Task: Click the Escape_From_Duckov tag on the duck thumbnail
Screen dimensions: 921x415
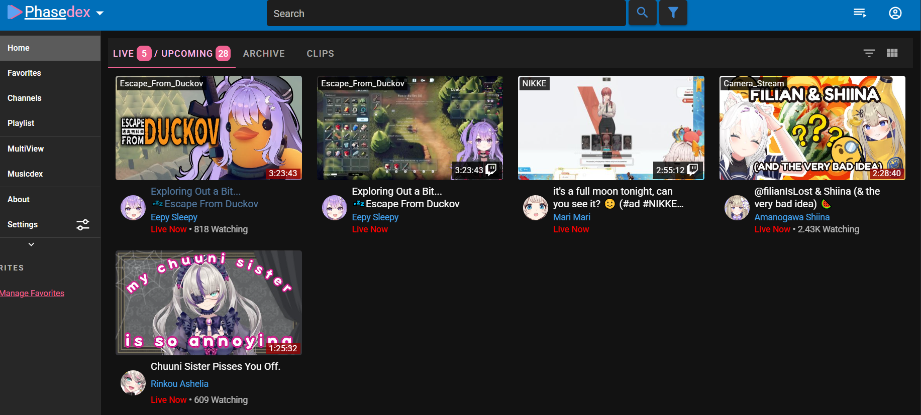Action: pyautogui.click(x=161, y=83)
